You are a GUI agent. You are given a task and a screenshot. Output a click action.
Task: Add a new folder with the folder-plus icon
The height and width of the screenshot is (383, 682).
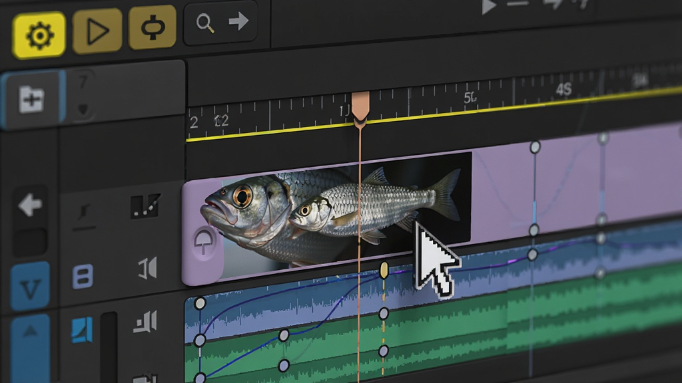(31, 99)
